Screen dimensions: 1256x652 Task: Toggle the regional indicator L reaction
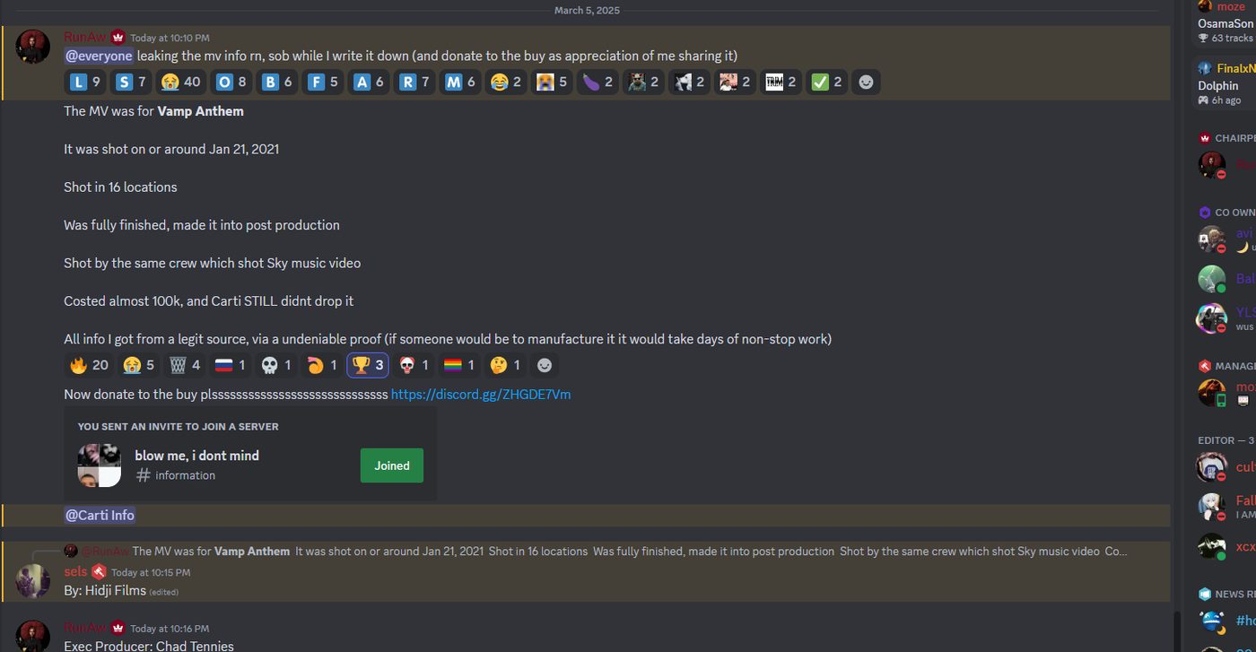(85, 83)
